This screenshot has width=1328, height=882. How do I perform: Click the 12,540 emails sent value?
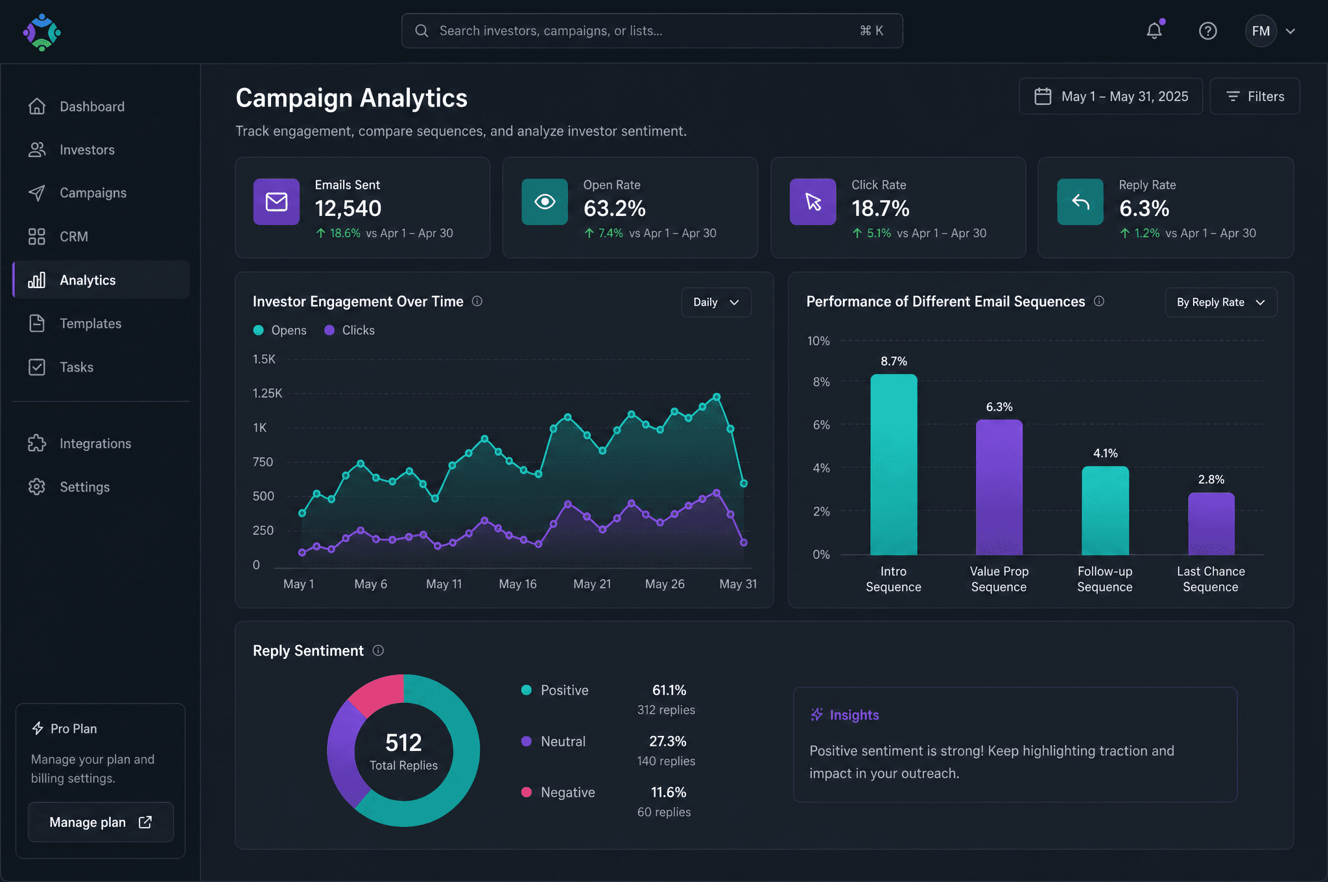[348, 209]
